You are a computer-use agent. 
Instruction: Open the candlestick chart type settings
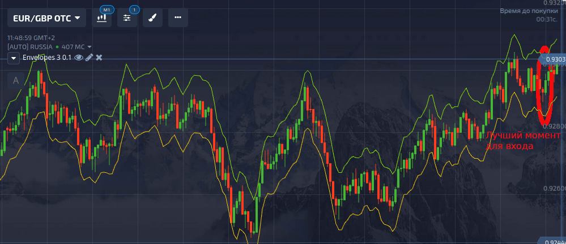[102, 18]
